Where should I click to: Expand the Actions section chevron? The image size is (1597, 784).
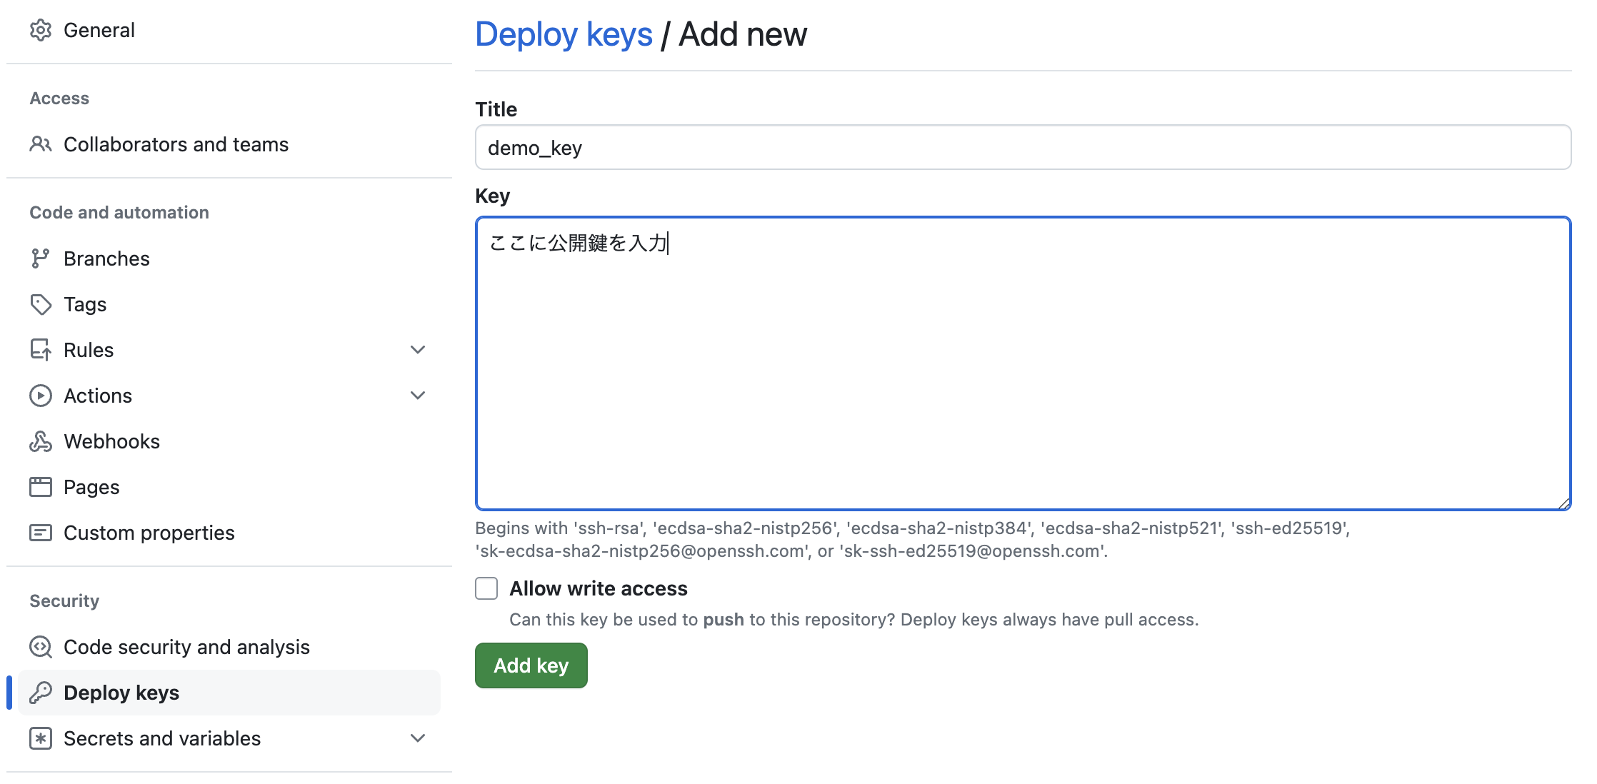[x=418, y=395]
